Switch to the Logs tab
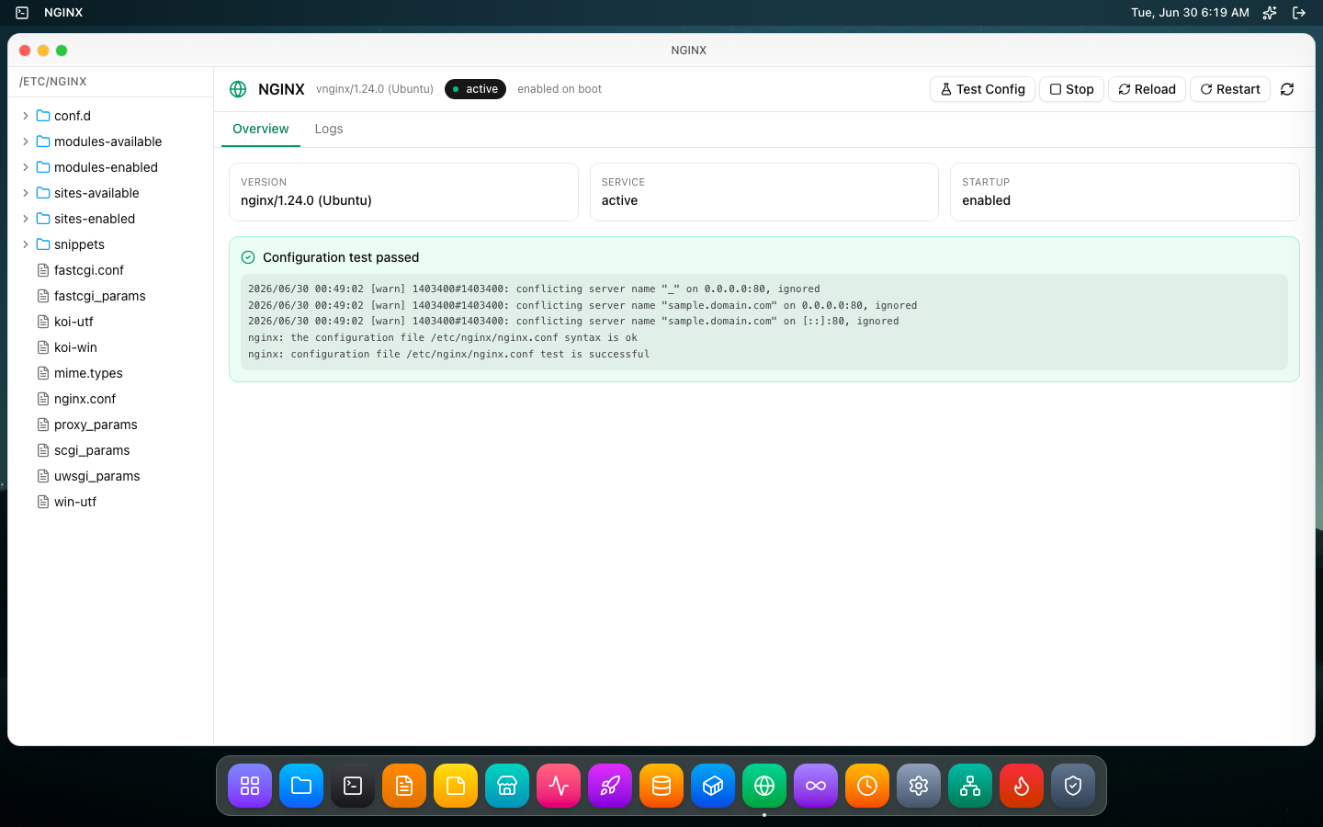Image resolution: width=1323 pixels, height=827 pixels. pyautogui.click(x=329, y=129)
